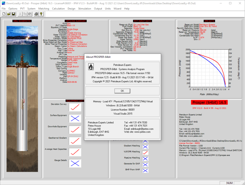Toggle the Deviation Survey status box

[75, 107]
